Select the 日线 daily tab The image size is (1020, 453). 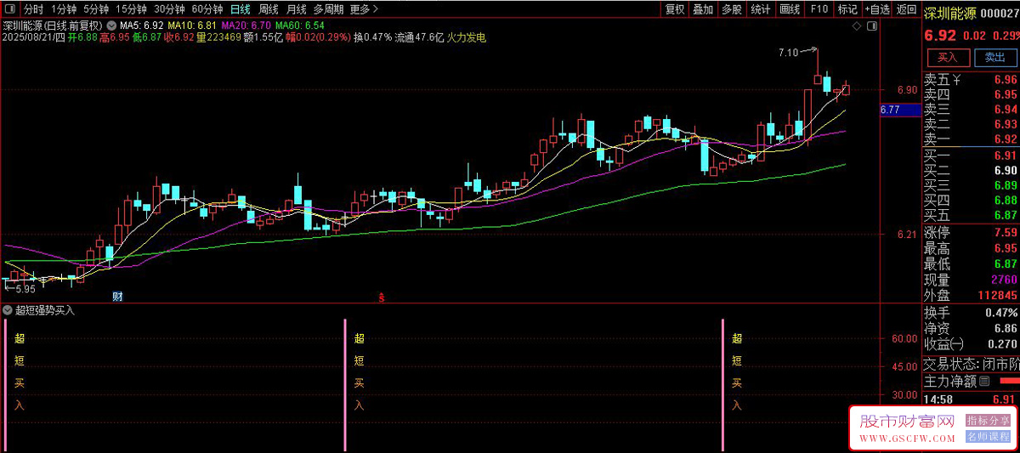(241, 9)
